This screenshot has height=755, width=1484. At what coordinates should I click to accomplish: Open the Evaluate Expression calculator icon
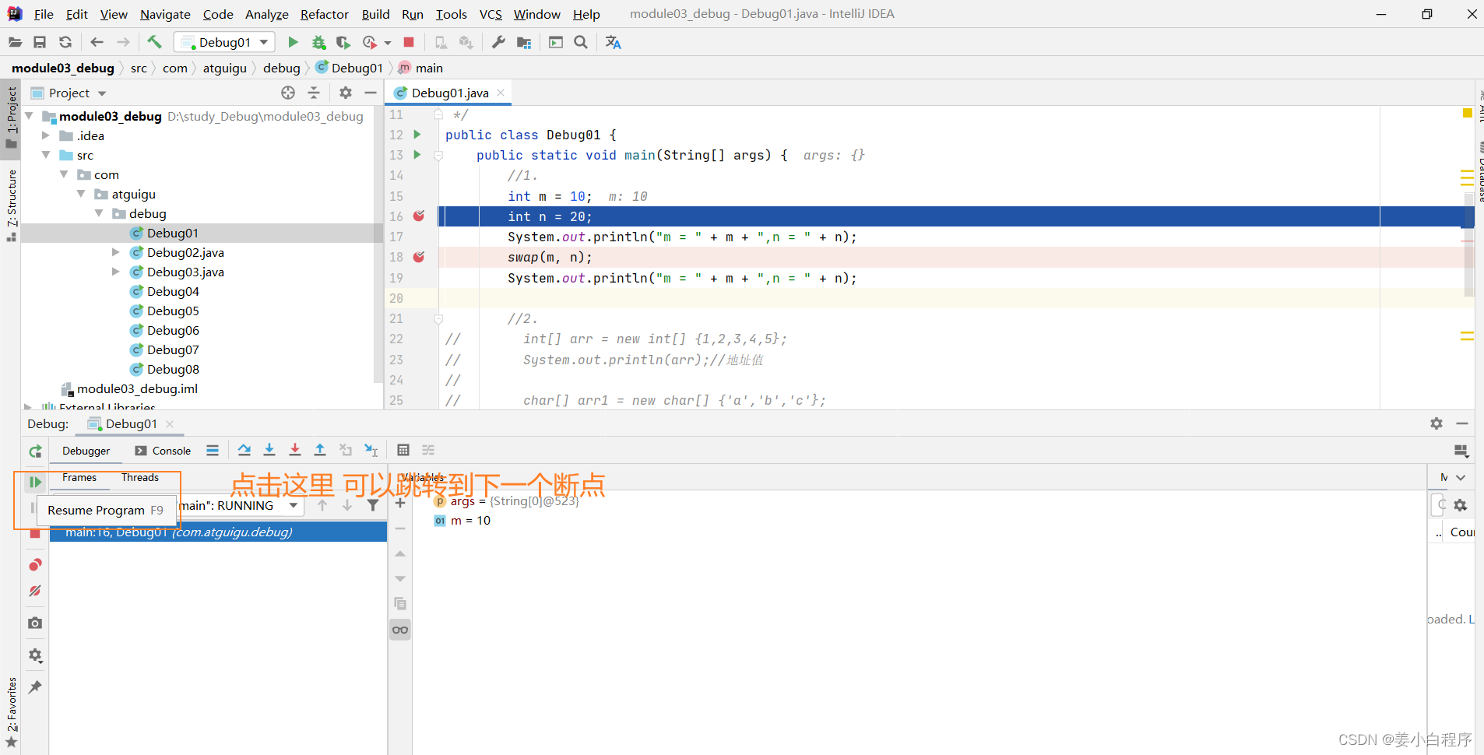click(x=403, y=450)
